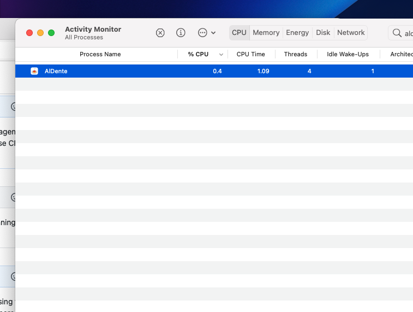Click the AlDente idle wake-ups value 1
The image size is (413, 312).
tap(373, 71)
